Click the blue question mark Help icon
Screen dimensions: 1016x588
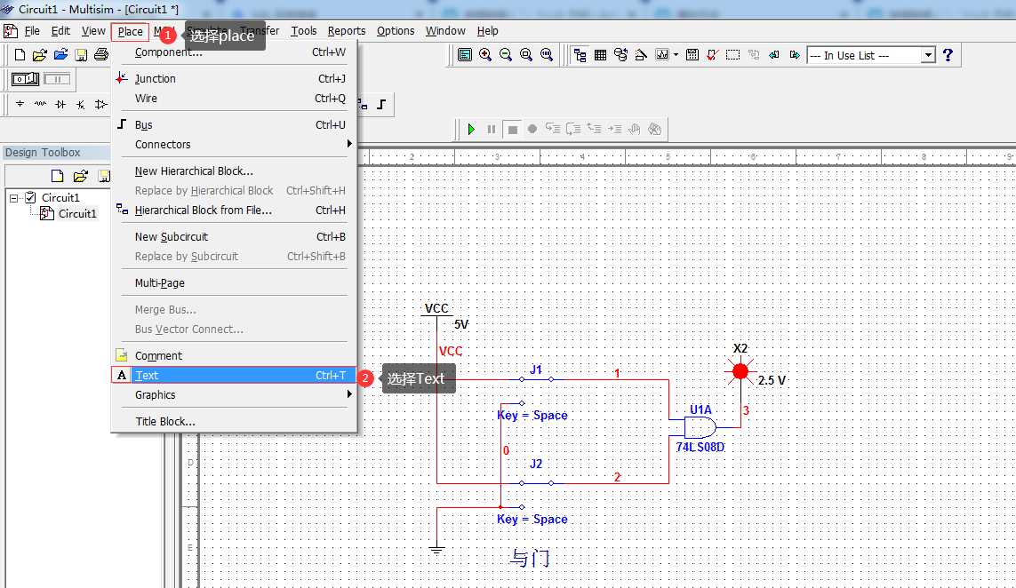click(x=948, y=55)
